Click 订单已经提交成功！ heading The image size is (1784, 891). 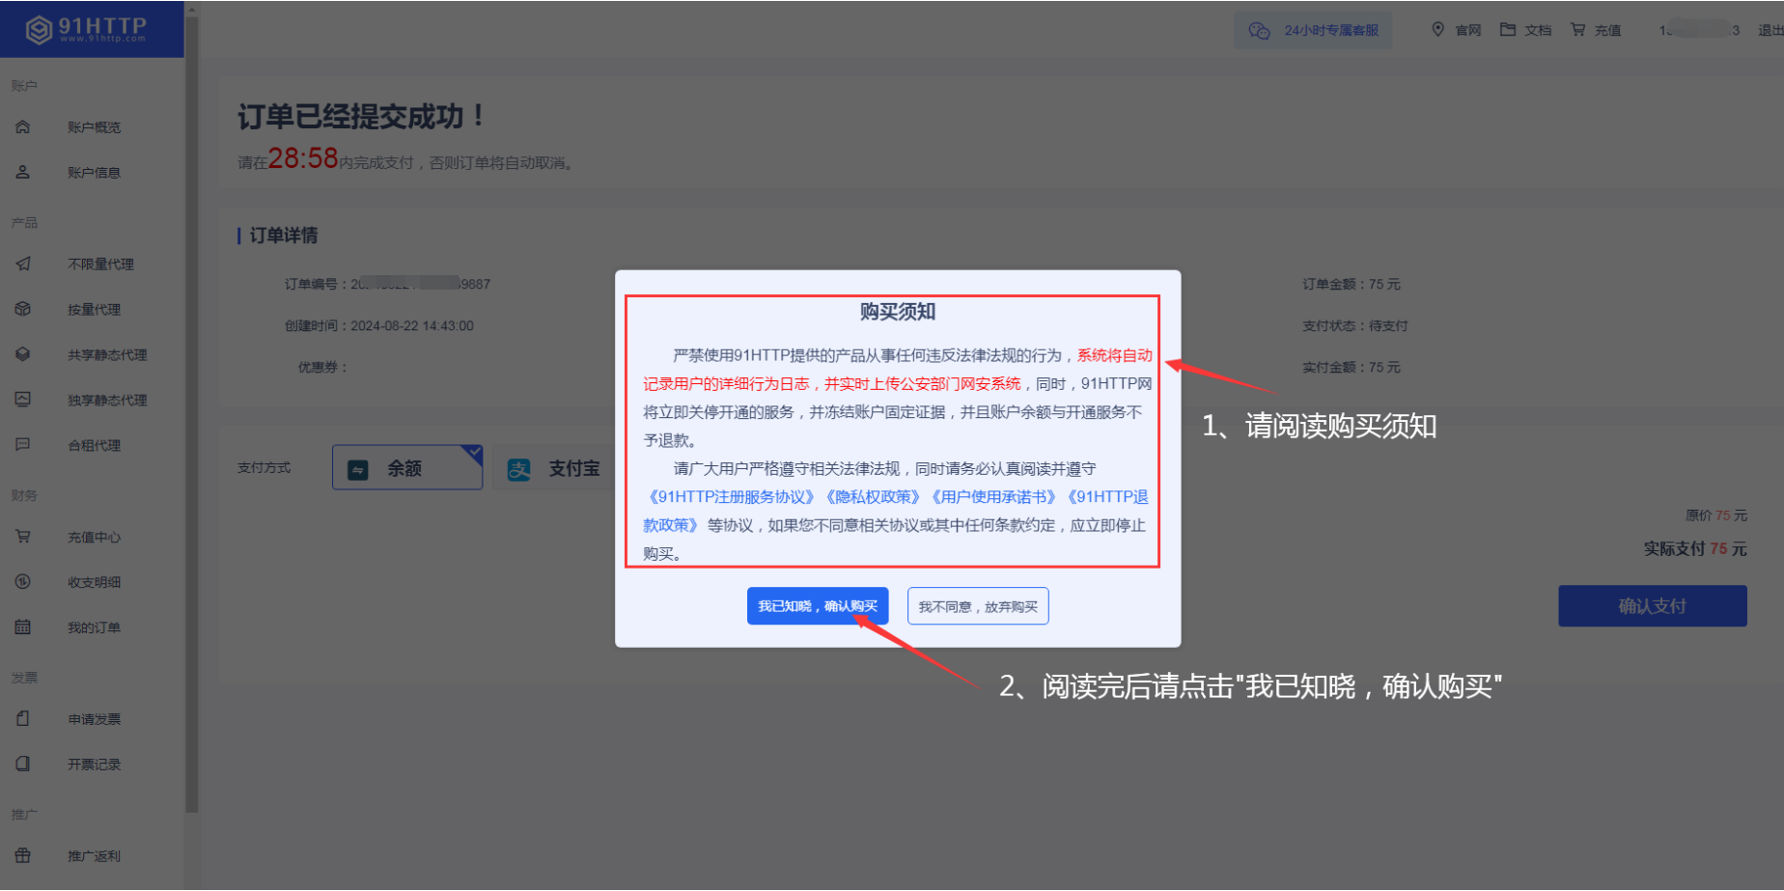[x=362, y=117]
